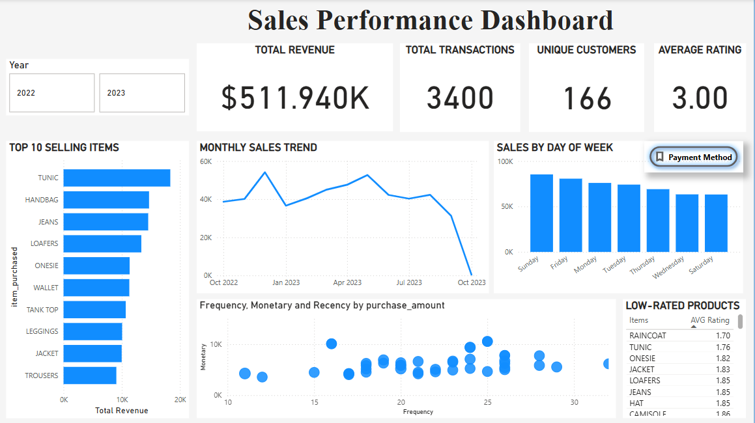Select the Sunday sales bar
This screenshot has width=755, height=423.
coord(541,213)
